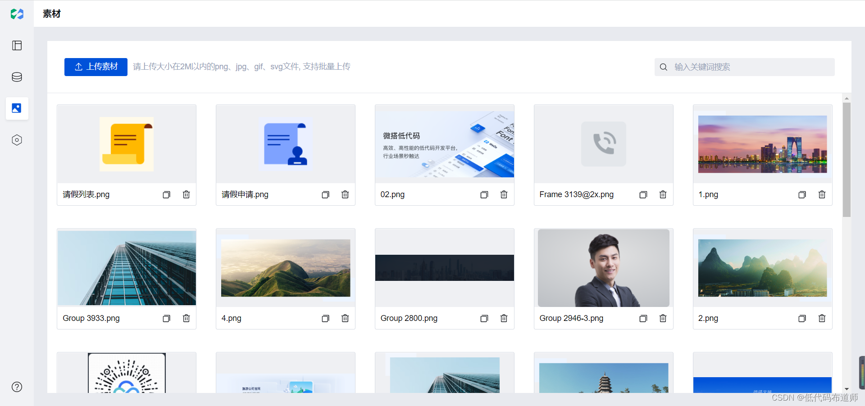Delete Frame 3139@2x.png

click(663, 194)
